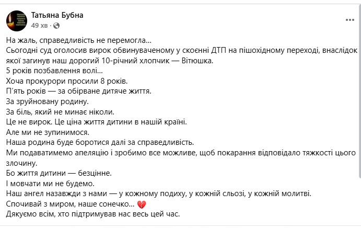This screenshot has width=361, height=228.
Task: Click the '49 хв' post timestamp
Action: coord(39,25)
